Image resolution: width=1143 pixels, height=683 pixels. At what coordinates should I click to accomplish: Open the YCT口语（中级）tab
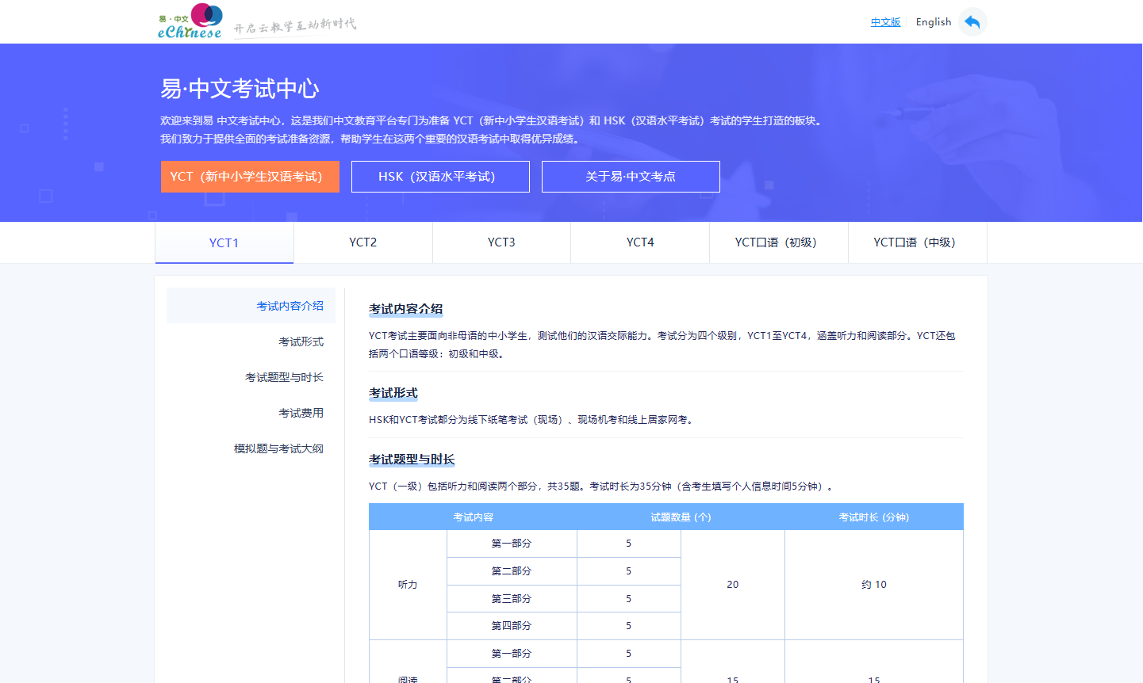click(917, 242)
